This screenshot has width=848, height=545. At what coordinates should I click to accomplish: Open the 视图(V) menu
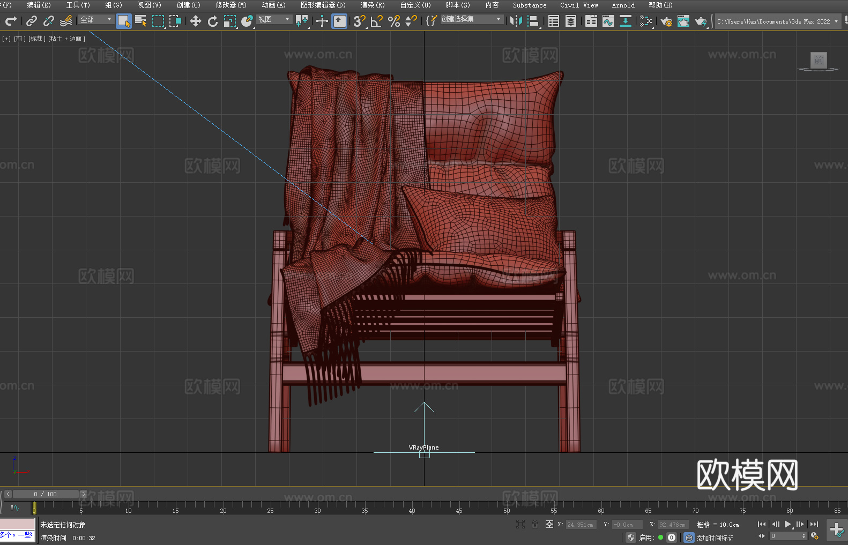coord(149,5)
